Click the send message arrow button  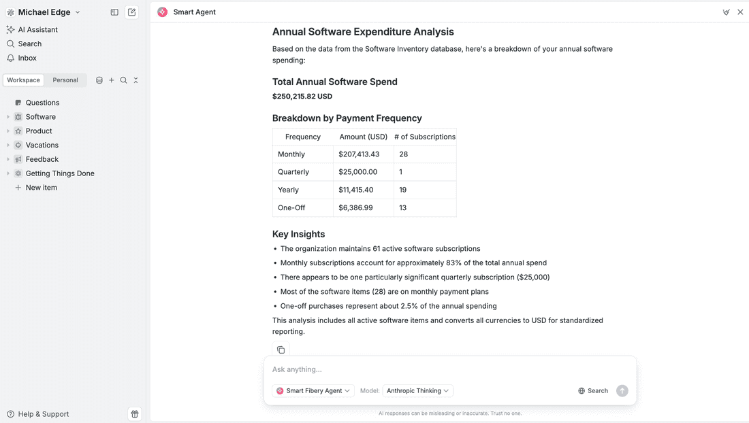click(622, 391)
